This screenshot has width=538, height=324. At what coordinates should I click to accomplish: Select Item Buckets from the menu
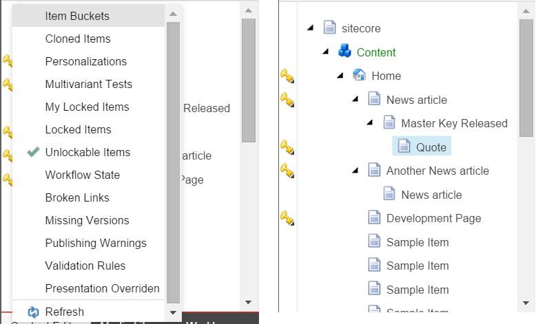click(77, 16)
